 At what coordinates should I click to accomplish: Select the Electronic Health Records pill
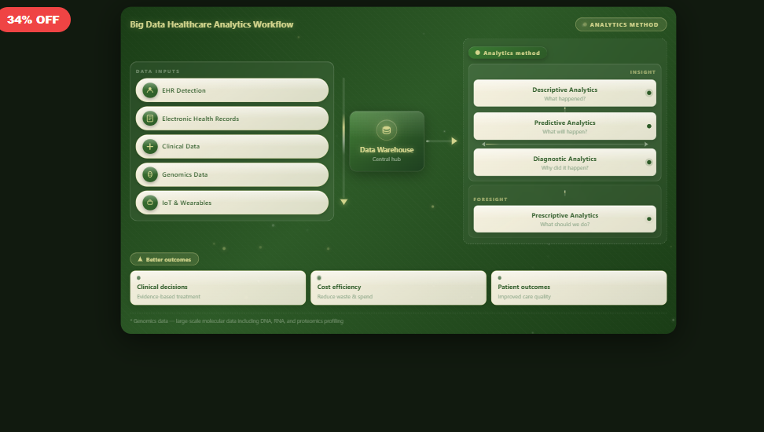(232, 119)
